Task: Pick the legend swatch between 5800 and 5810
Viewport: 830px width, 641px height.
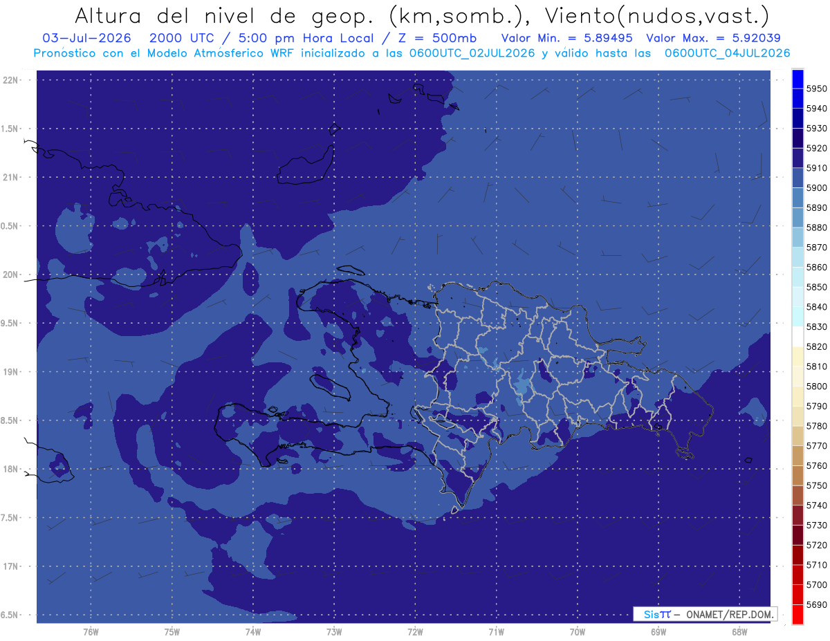Action: [797, 376]
